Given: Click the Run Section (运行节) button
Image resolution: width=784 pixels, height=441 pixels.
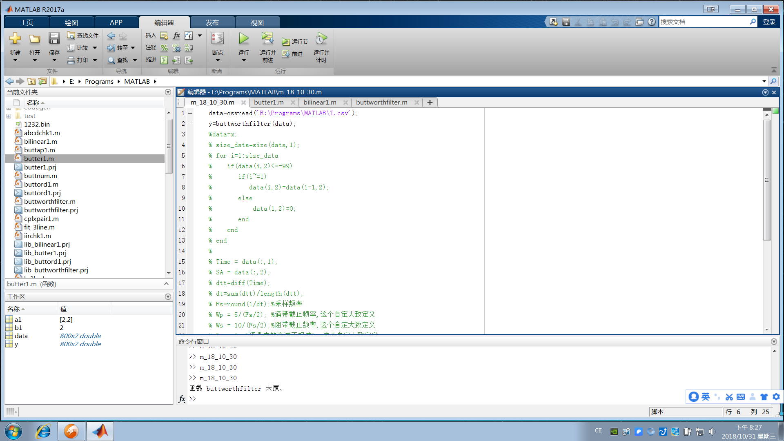Looking at the screenshot, I should (294, 42).
